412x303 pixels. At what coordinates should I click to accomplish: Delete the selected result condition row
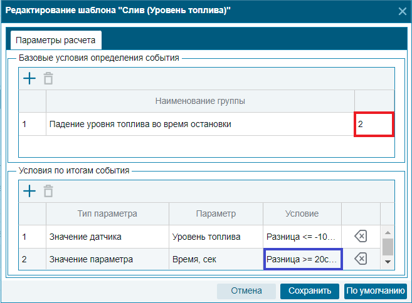[x=48, y=191]
